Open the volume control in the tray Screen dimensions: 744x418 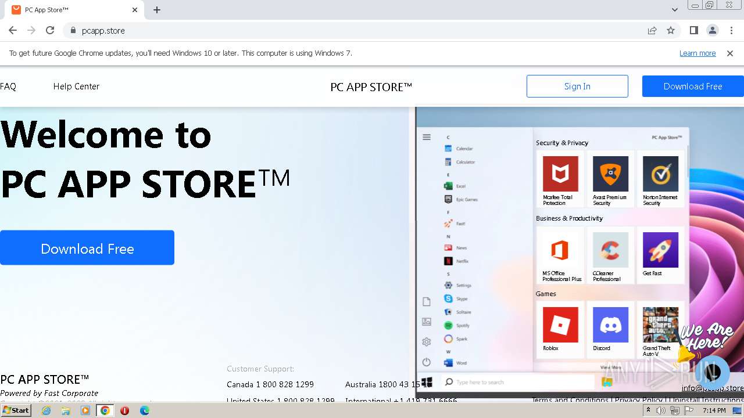661,410
